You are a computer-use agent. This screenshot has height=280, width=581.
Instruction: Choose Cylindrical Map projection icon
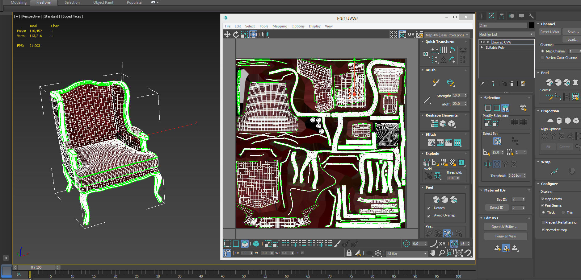559,121
